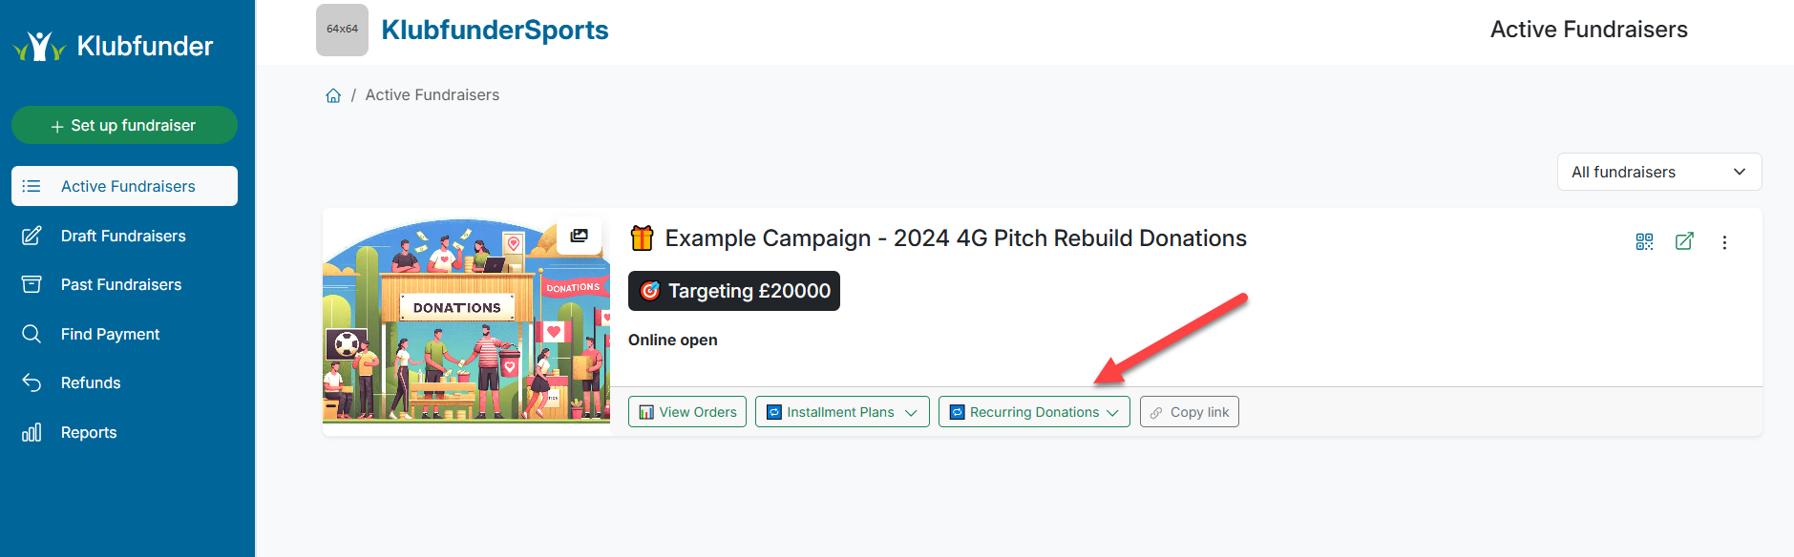Screen dimensions: 1794x557
Task: Go to home via breadcrumb icon
Action: click(x=333, y=95)
